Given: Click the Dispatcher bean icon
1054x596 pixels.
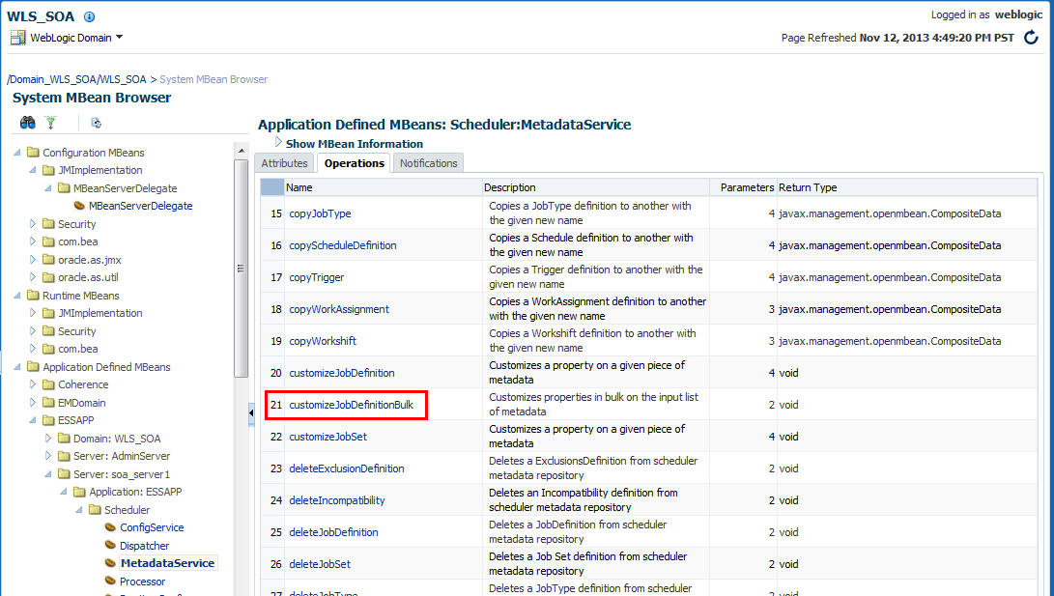Looking at the screenshot, I should coord(110,546).
